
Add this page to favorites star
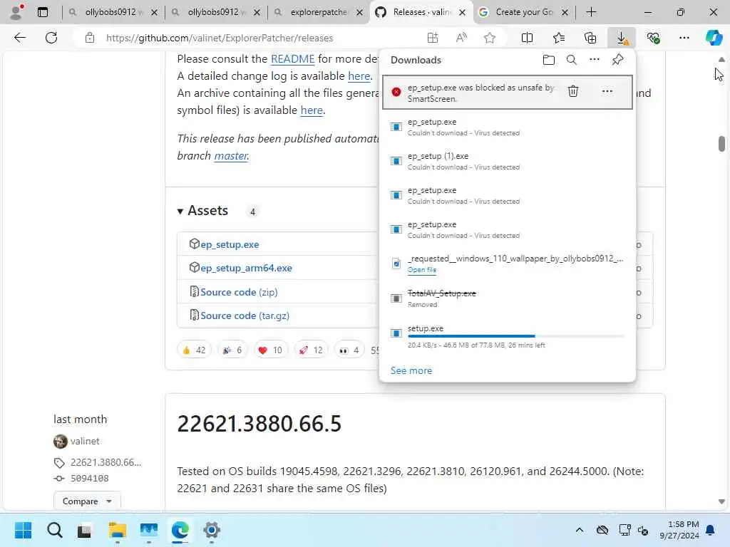point(489,38)
